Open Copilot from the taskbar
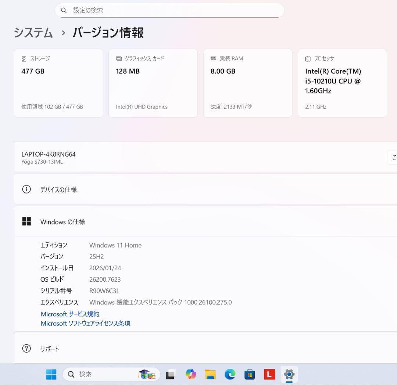397x385 pixels. (x=190, y=374)
